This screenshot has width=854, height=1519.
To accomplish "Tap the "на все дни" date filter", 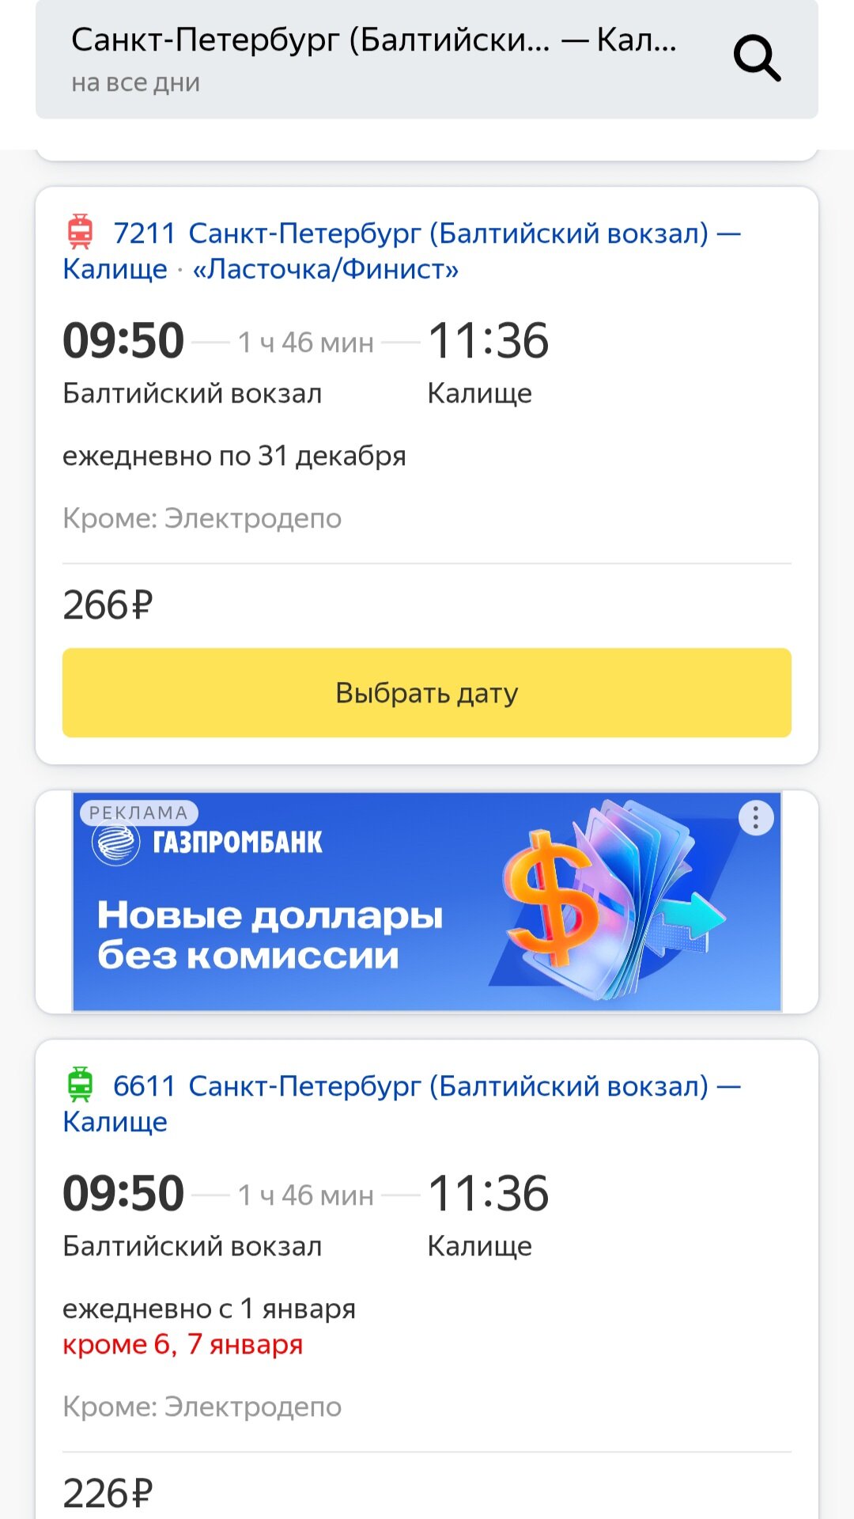I will (135, 83).
